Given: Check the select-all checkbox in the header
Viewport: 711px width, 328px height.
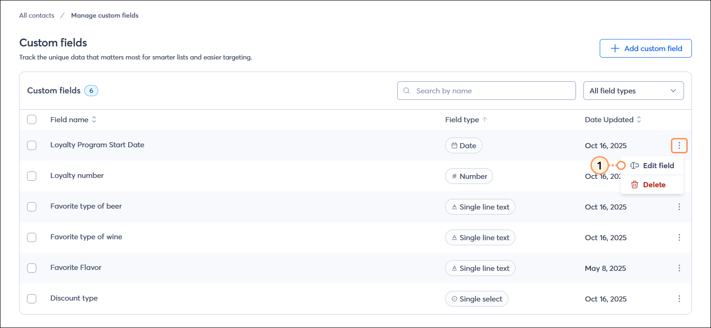Looking at the screenshot, I should click(32, 119).
